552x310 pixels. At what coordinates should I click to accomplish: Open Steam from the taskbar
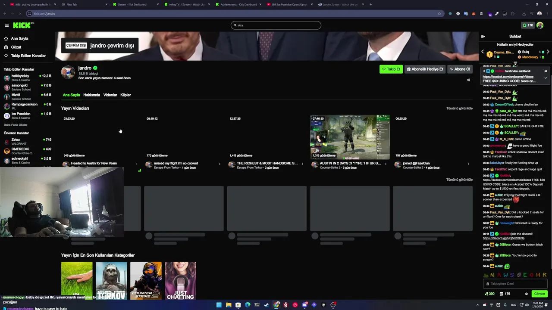[267, 305]
